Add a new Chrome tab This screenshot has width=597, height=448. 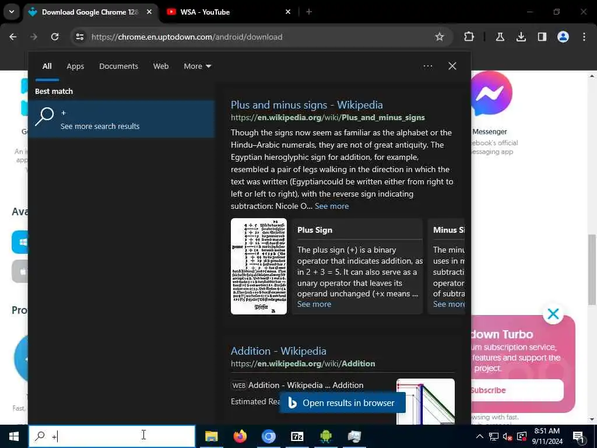pos(309,12)
